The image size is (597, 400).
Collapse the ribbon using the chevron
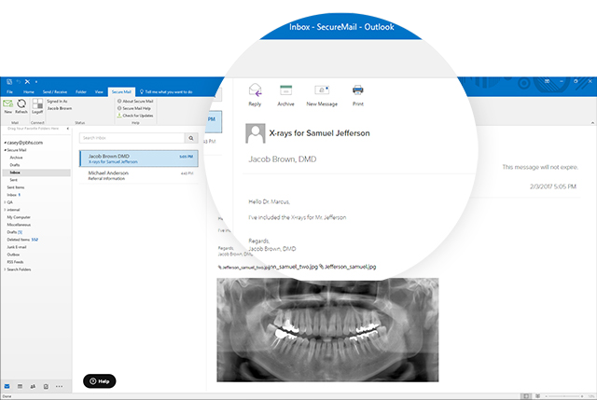click(592, 122)
